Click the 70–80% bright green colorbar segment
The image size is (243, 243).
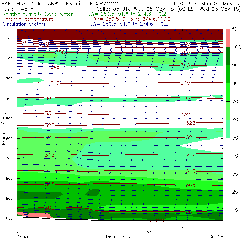228,92
